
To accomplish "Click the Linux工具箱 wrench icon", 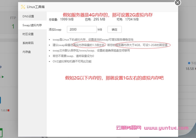I will tap(23, 7).
